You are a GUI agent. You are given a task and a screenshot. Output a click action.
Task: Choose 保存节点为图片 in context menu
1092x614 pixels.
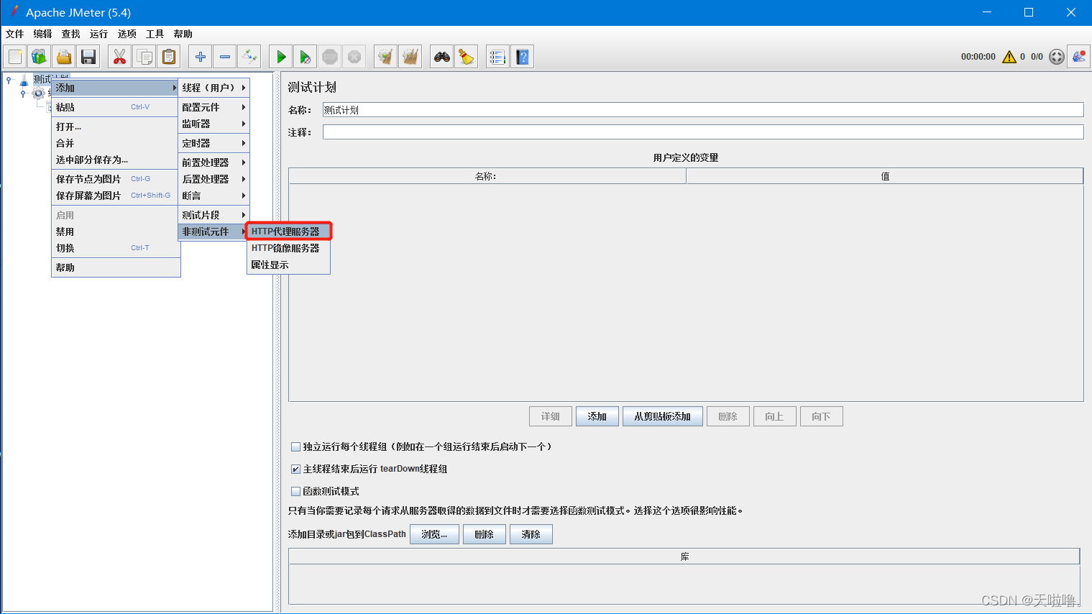click(x=115, y=179)
